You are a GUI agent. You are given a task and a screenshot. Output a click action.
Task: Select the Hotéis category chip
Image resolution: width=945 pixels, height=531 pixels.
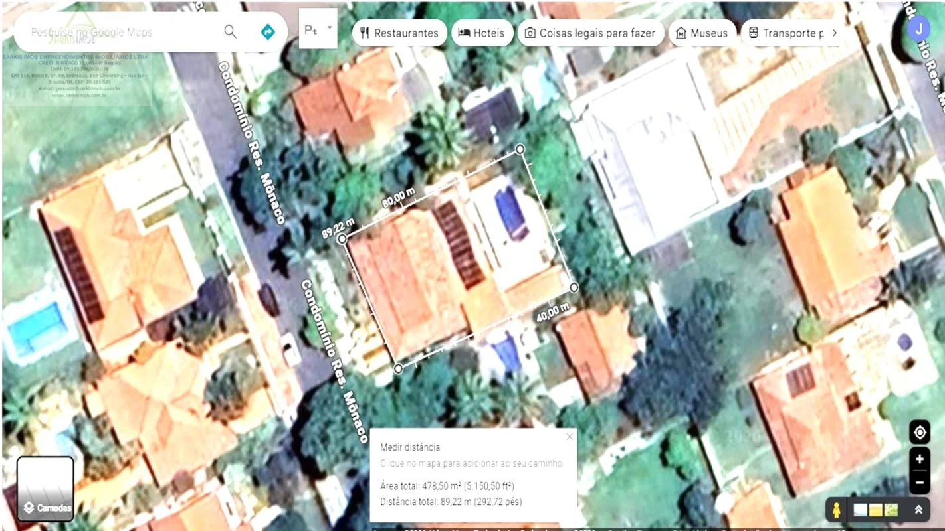tap(482, 33)
